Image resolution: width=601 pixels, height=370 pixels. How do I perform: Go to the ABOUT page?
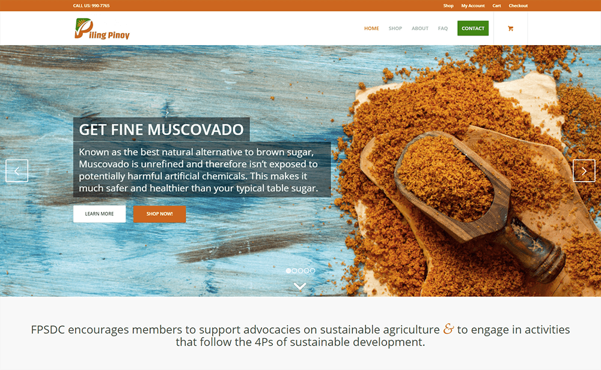coord(420,28)
